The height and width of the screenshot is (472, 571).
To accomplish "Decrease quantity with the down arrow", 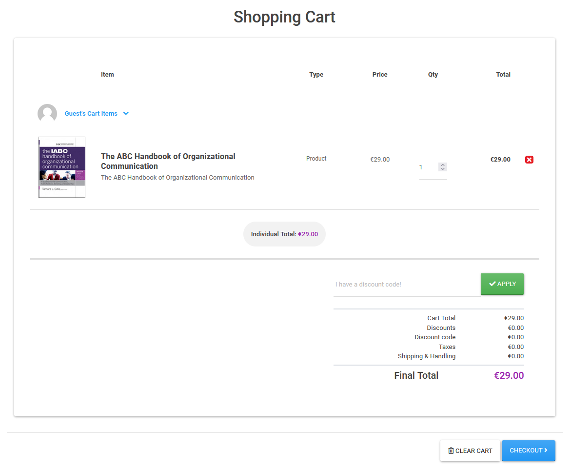I will coord(443,169).
